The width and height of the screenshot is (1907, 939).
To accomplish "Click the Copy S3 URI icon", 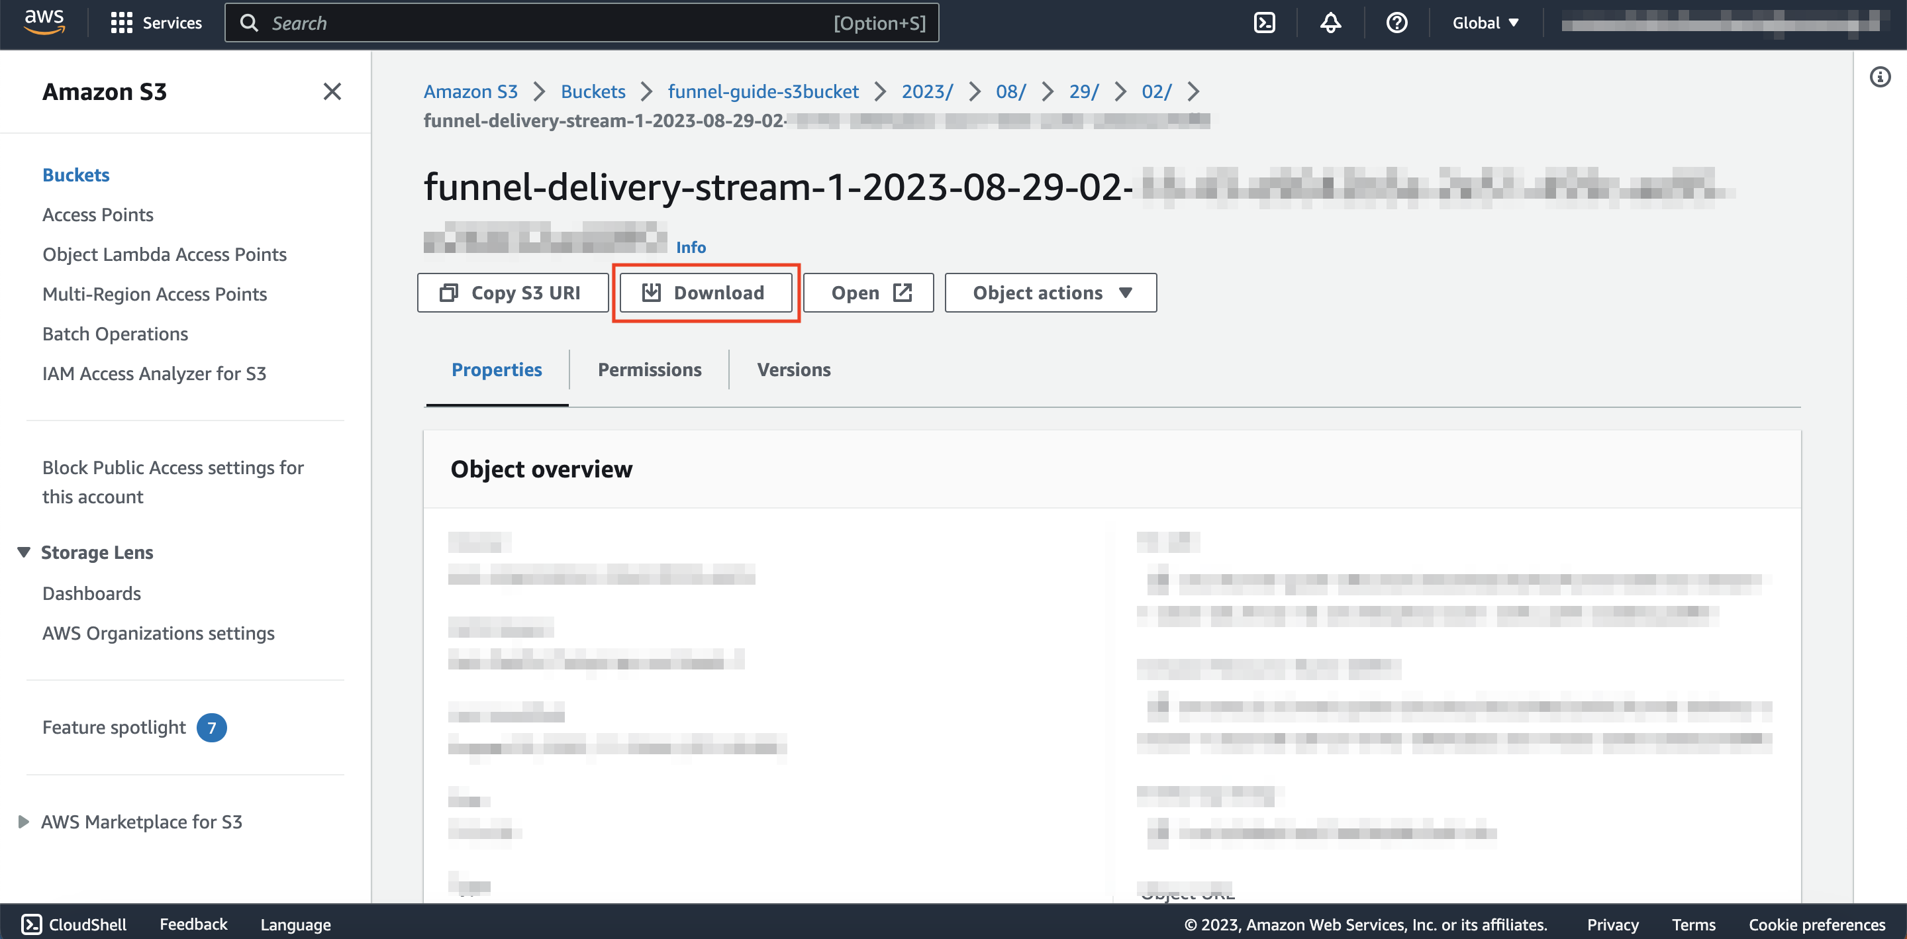I will click(x=448, y=292).
